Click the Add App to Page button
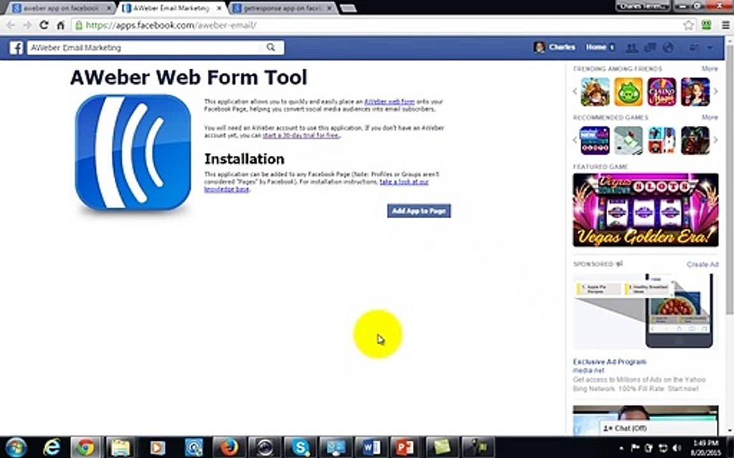734x458 pixels. [x=419, y=211]
